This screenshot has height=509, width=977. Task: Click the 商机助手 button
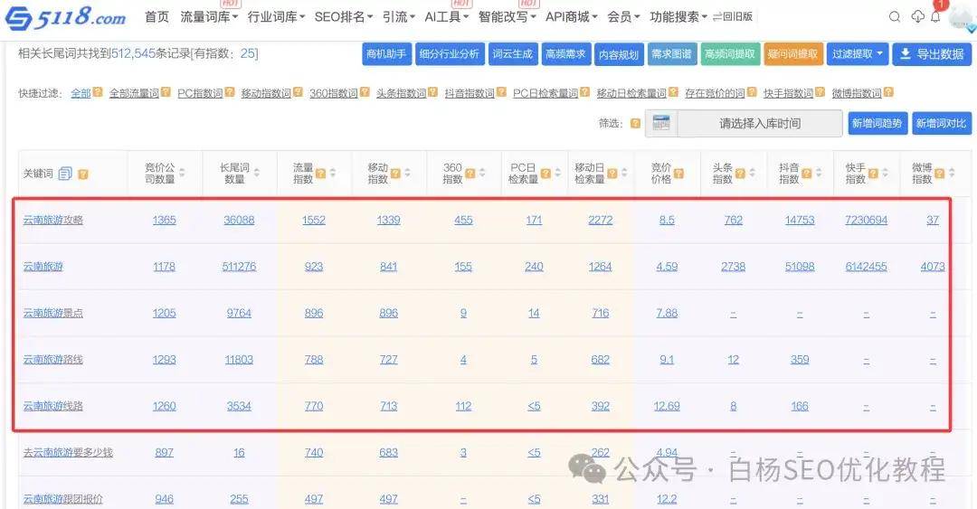385,54
